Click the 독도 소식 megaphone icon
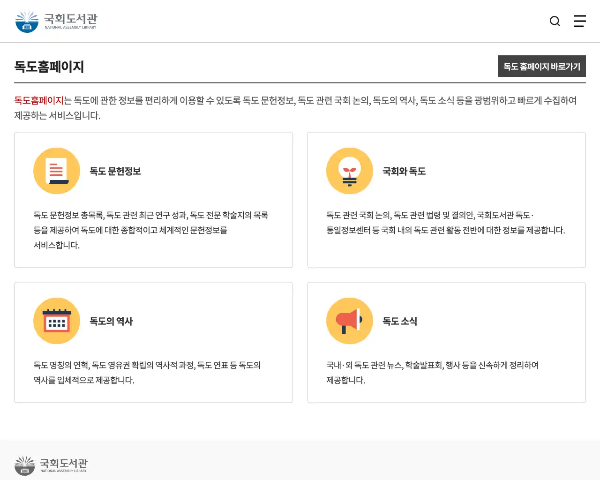The width and height of the screenshot is (600, 480). [350, 321]
